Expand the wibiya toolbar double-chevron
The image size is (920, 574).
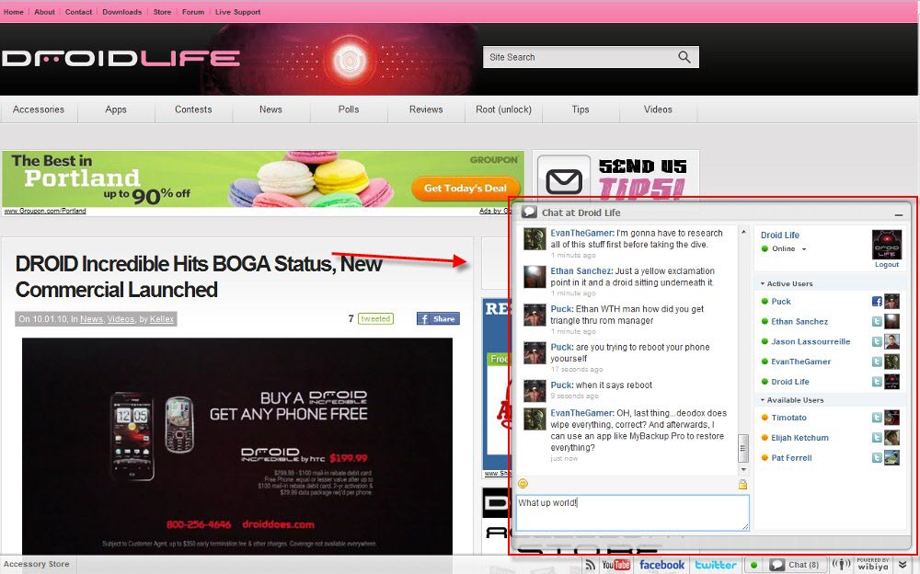pos(903,565)
